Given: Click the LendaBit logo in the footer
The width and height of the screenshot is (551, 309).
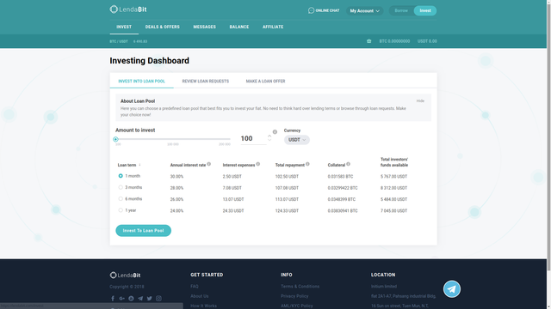Looking at the screenshot, I should pyautogui.click(x=125, y=275).
